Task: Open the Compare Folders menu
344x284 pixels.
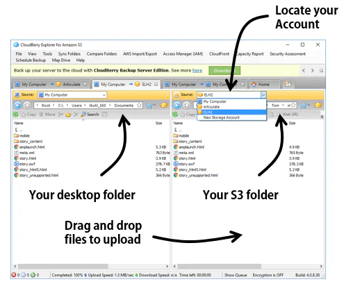Action: click(x=101, y=54)
